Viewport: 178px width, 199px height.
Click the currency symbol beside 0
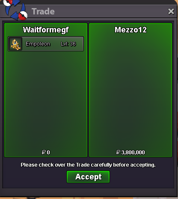click(x=44, y=152)
